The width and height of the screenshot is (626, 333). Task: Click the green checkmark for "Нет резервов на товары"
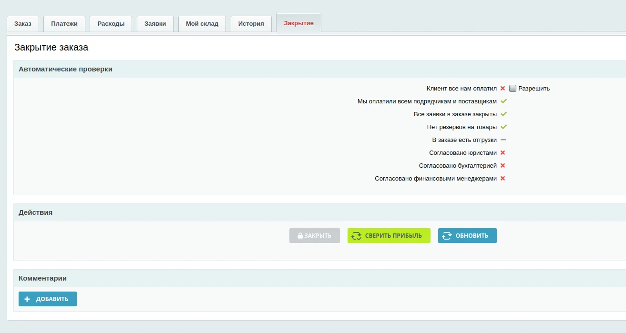coord(503,127)
